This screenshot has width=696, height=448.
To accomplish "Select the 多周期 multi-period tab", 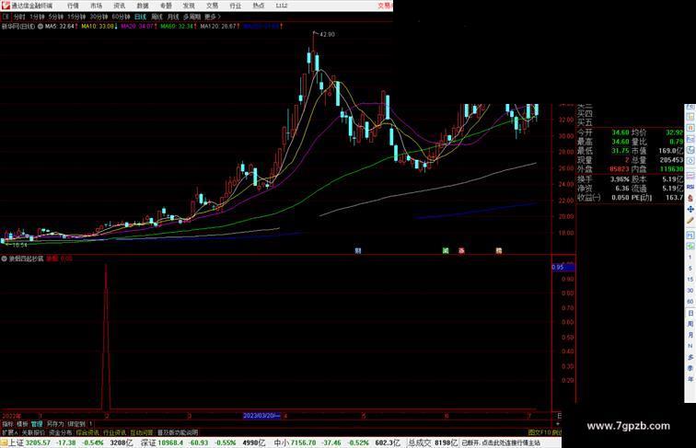I will pyautogui.click(x=191, y=17).
